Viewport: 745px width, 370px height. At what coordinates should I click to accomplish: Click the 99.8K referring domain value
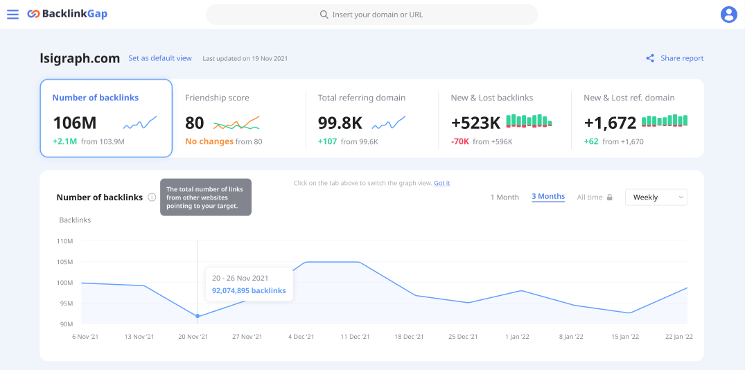point(340,123)
